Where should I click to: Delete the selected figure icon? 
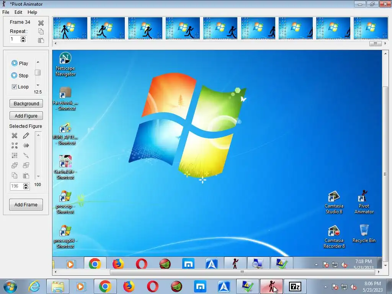click(x=15, y=136)
